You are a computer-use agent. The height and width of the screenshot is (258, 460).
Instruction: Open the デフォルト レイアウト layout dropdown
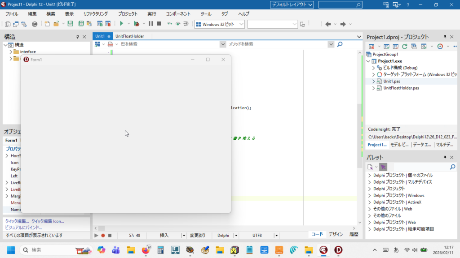(x=292, y=4)
